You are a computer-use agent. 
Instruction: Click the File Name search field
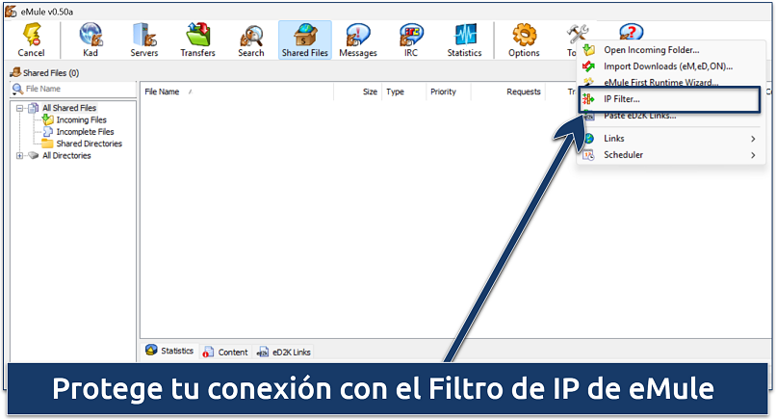73,90
